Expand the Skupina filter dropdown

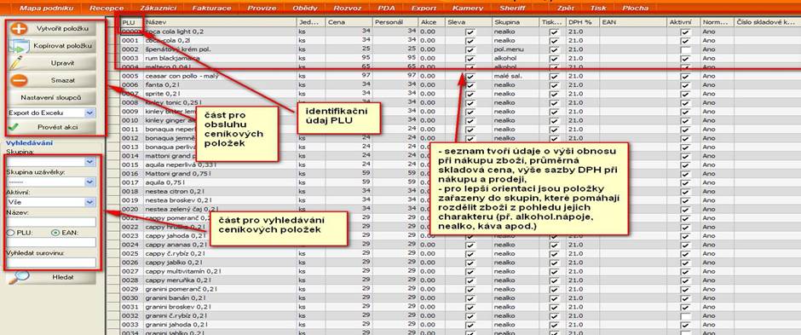tap(51, 161)
